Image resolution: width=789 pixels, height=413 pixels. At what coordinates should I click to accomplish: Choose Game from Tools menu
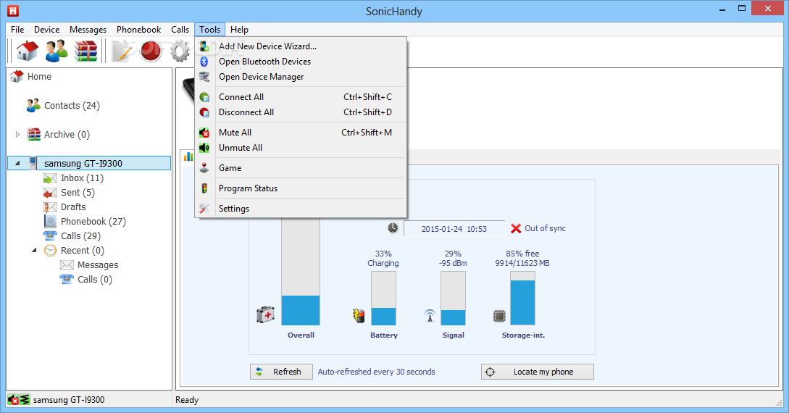[x=301, y=168]
